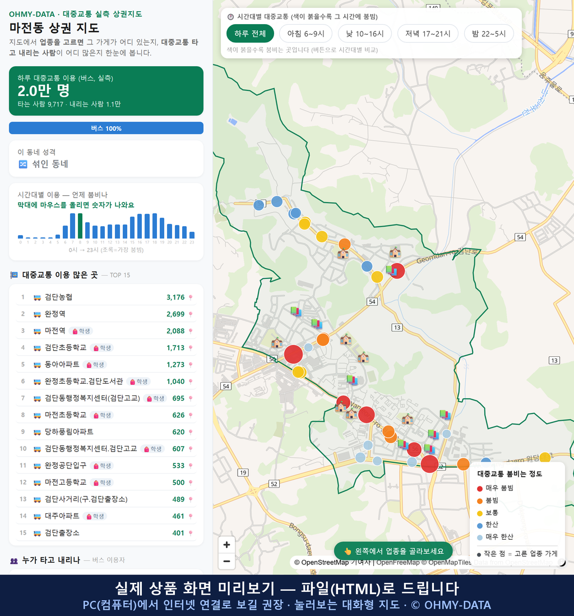Viewport: 574px width, 616px height.
Task: Click the 학생 badge in the 검단초등학교 row
Action: pos(102,348)
